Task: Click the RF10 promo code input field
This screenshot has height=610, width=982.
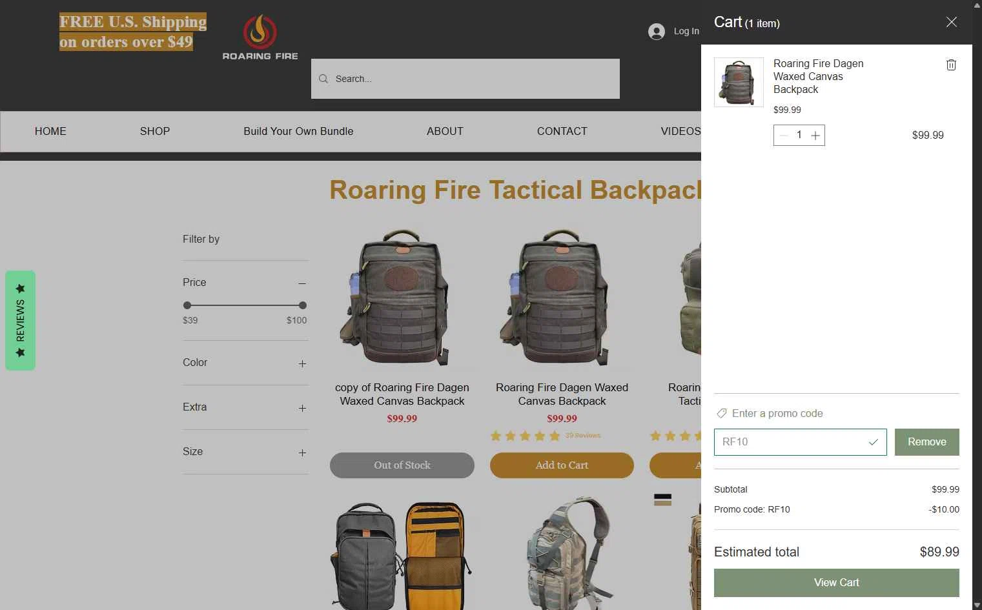Action: (800, 442)
